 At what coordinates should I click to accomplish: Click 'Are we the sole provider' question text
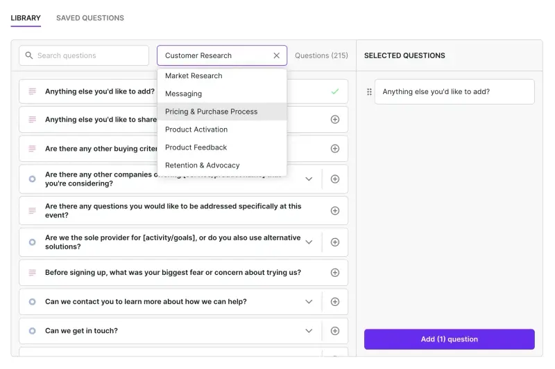pos(173,242)
